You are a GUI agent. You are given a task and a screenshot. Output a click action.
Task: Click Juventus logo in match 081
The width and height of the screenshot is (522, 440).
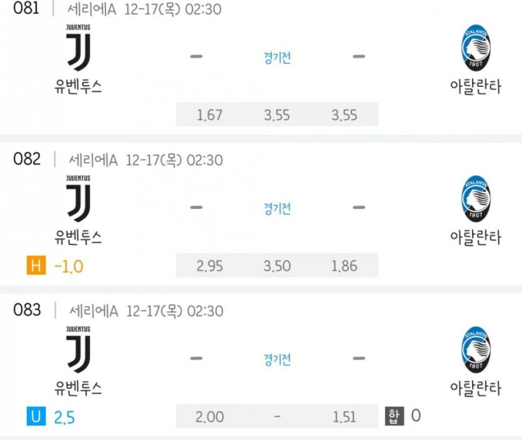click(x=78, y=51)
